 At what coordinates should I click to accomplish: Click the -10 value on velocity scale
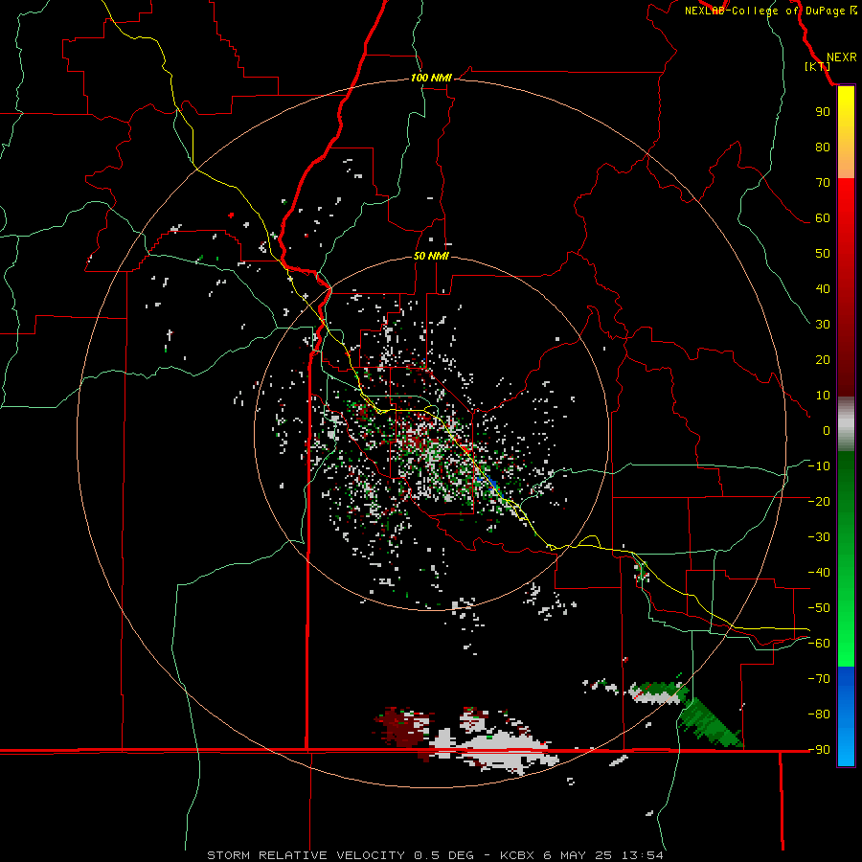tap(819, 466)
